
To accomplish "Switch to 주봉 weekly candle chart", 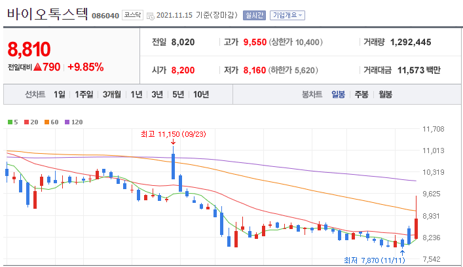I will [x=361, y=94].
